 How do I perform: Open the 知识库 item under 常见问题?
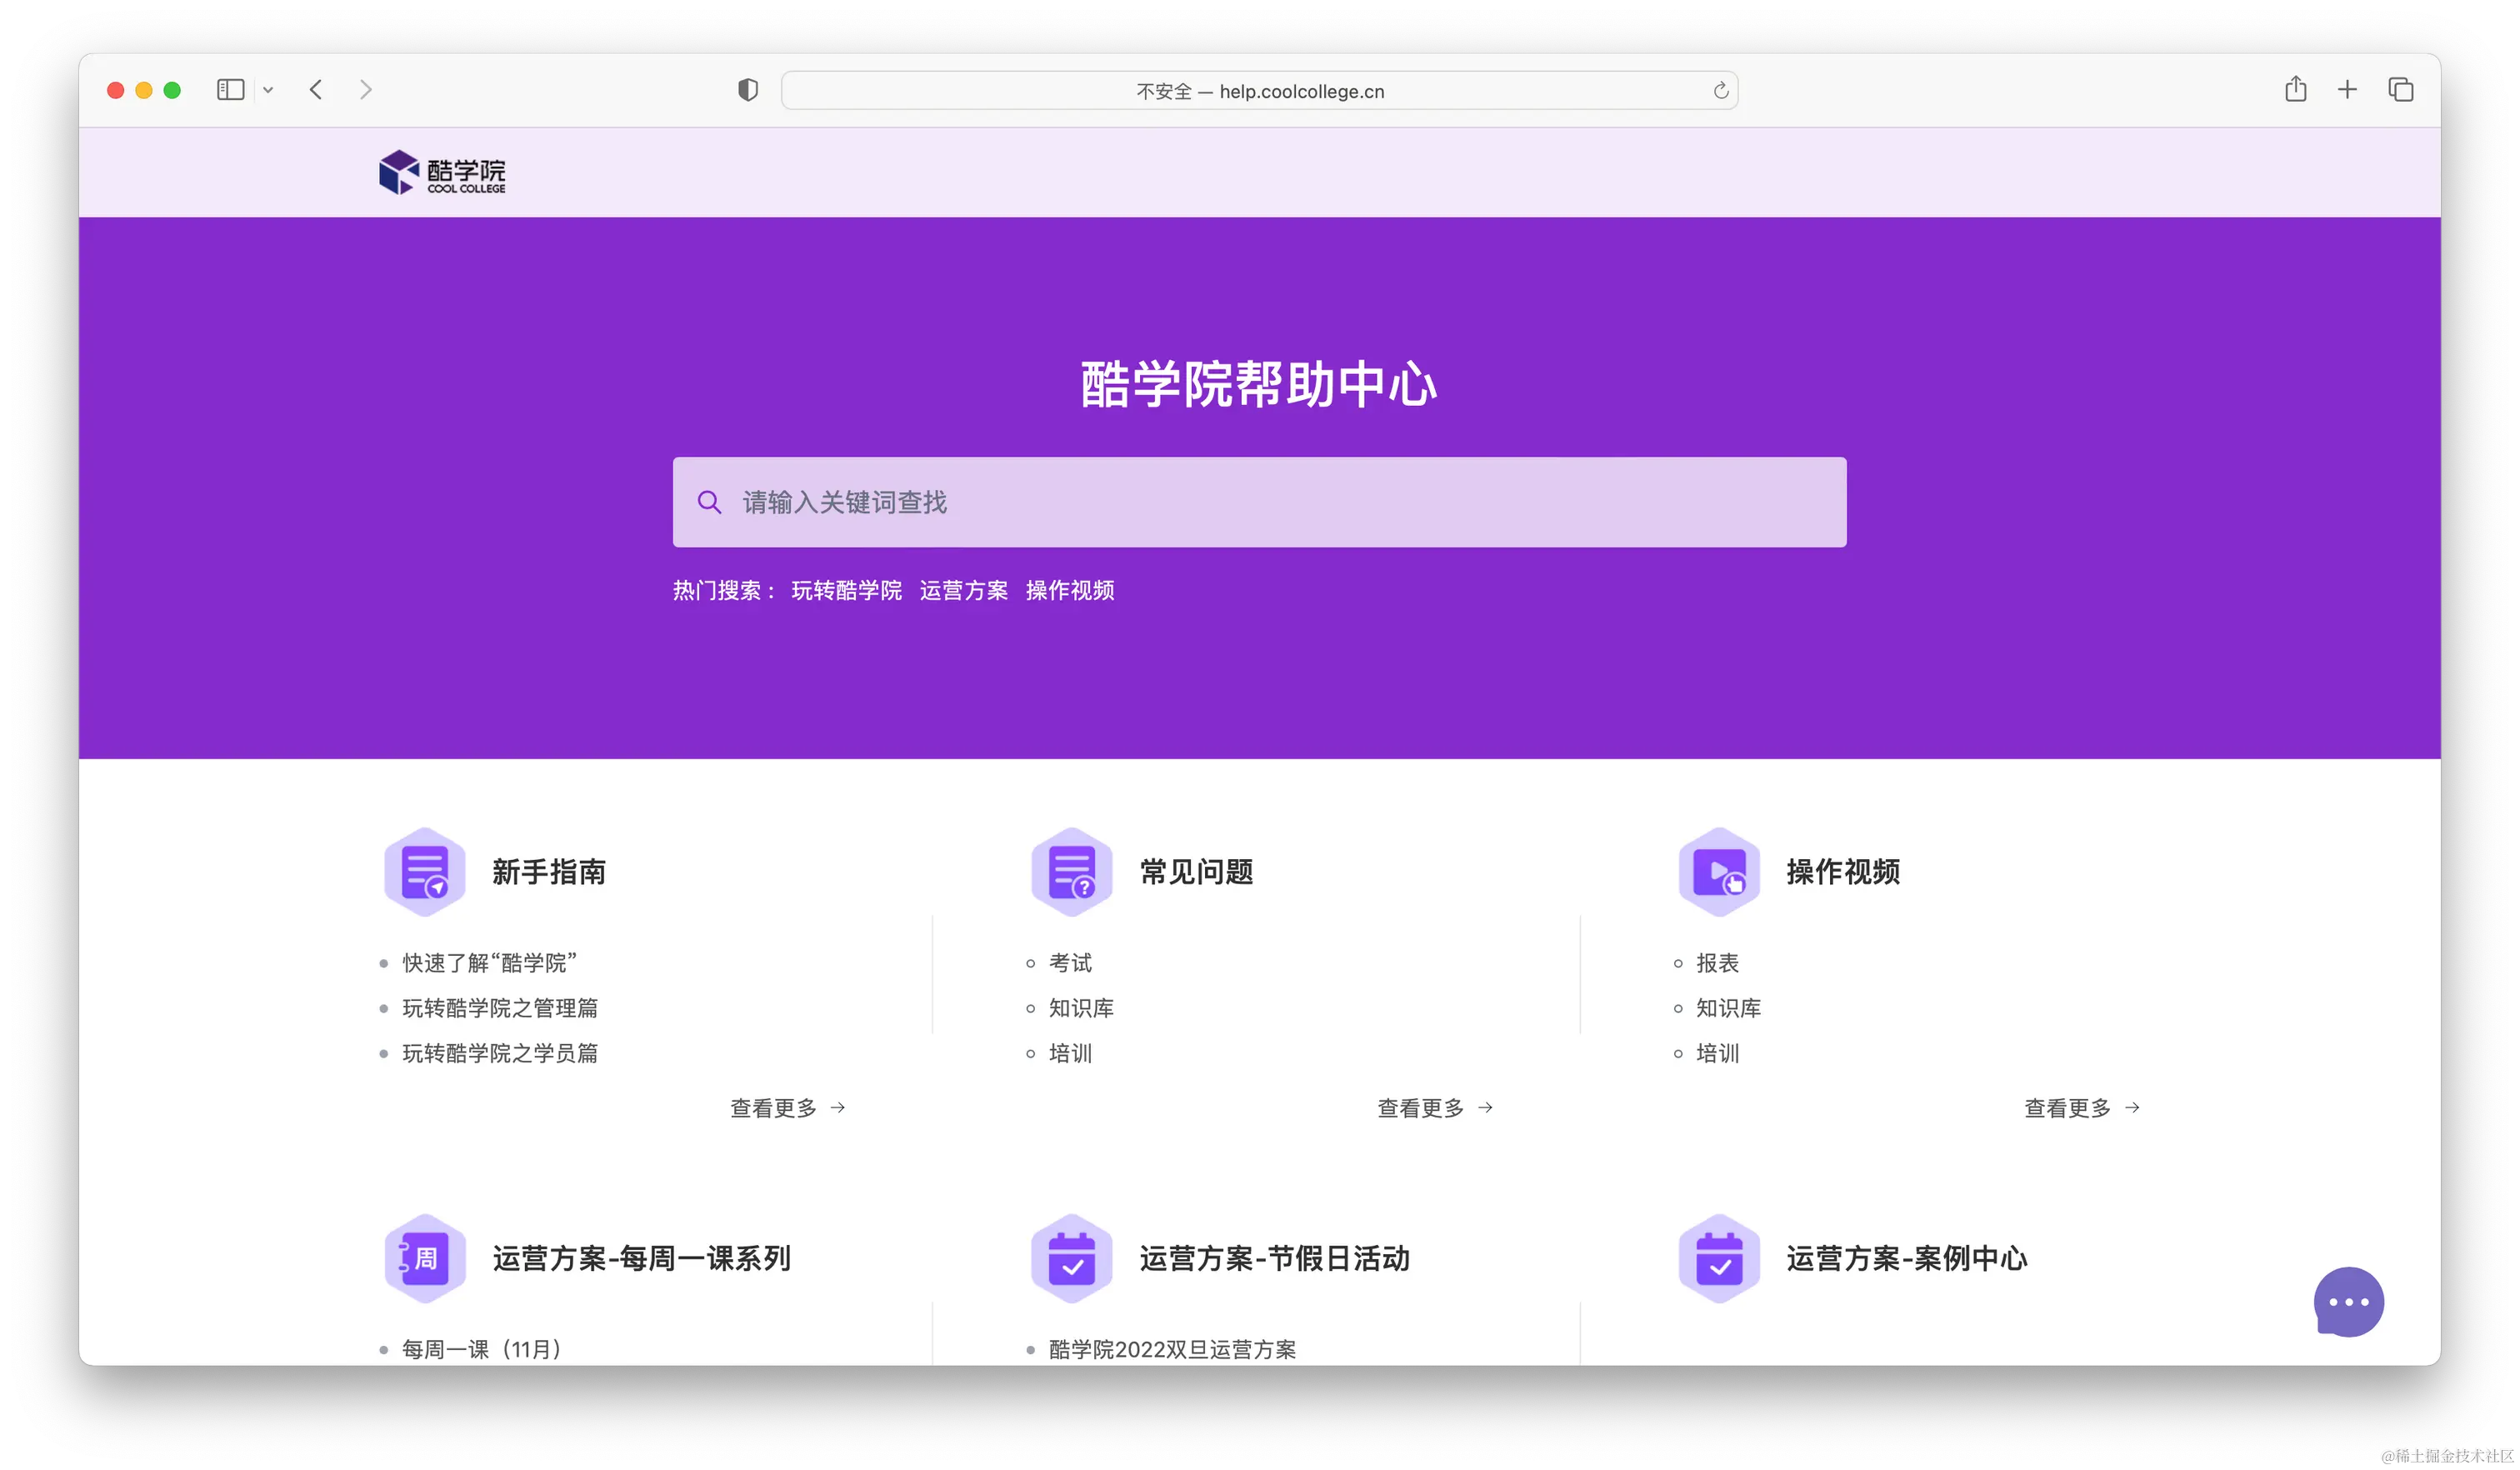point(1080,1008)
